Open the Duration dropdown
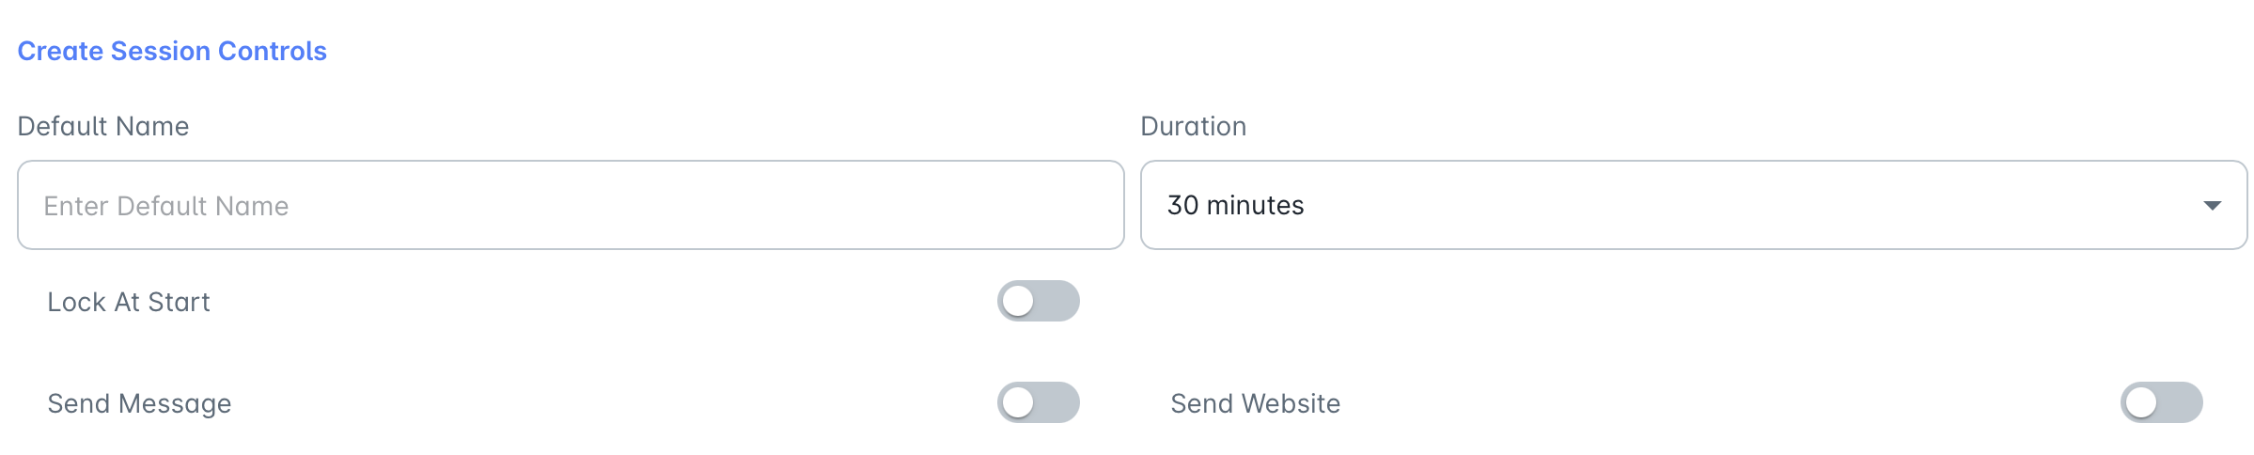2254x455 pixels. point(1694,205)
